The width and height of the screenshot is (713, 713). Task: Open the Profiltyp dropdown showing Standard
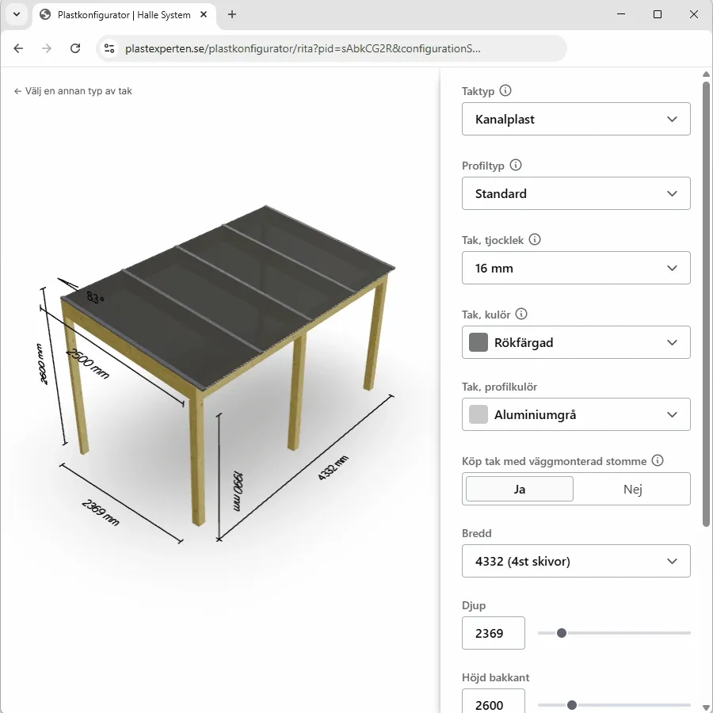(576, 194)
